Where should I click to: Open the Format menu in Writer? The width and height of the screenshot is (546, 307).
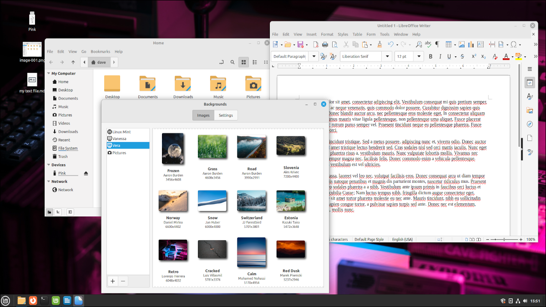pyautogui.click(x=327, y=34)
